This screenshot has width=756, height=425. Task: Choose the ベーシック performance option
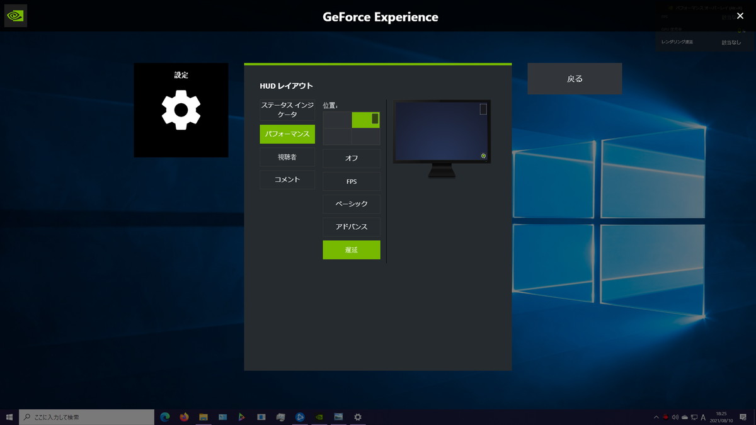click(x=352, y=204)
